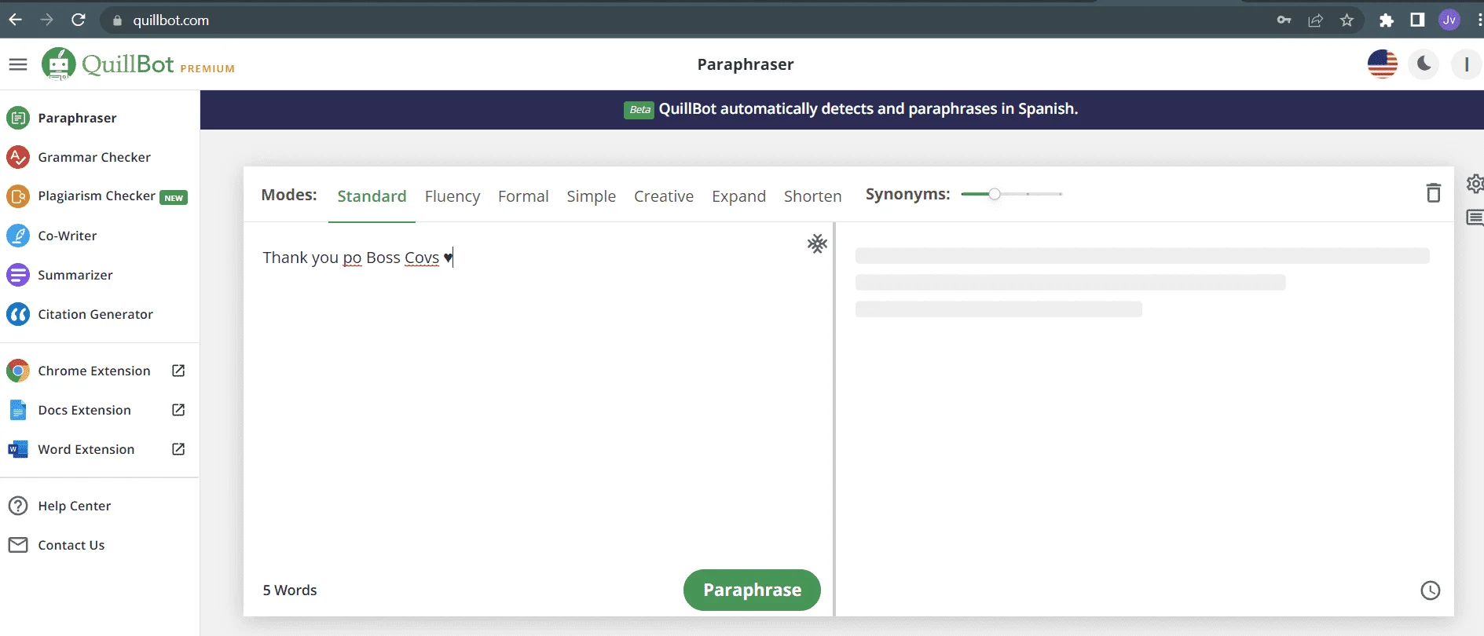
Task: Open the user account avatar
Action: point(1467,64)
